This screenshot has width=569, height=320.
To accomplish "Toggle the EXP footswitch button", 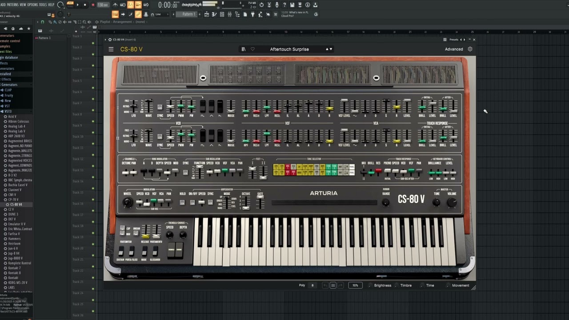I will (x=123, y=228).
